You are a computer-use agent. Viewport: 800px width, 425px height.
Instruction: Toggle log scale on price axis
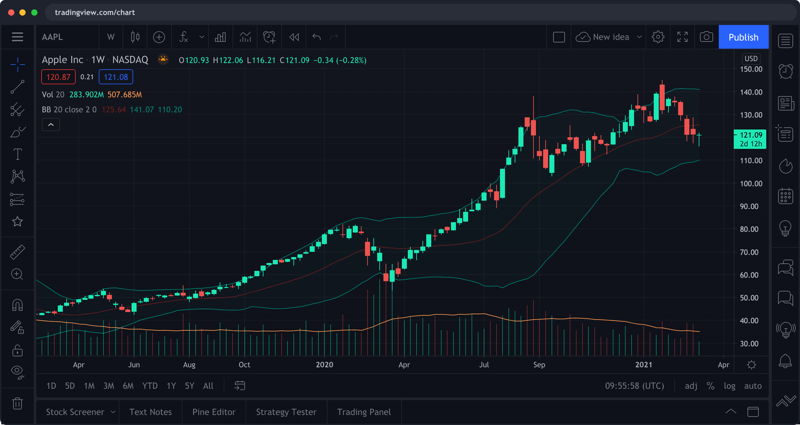coord(729,386)
